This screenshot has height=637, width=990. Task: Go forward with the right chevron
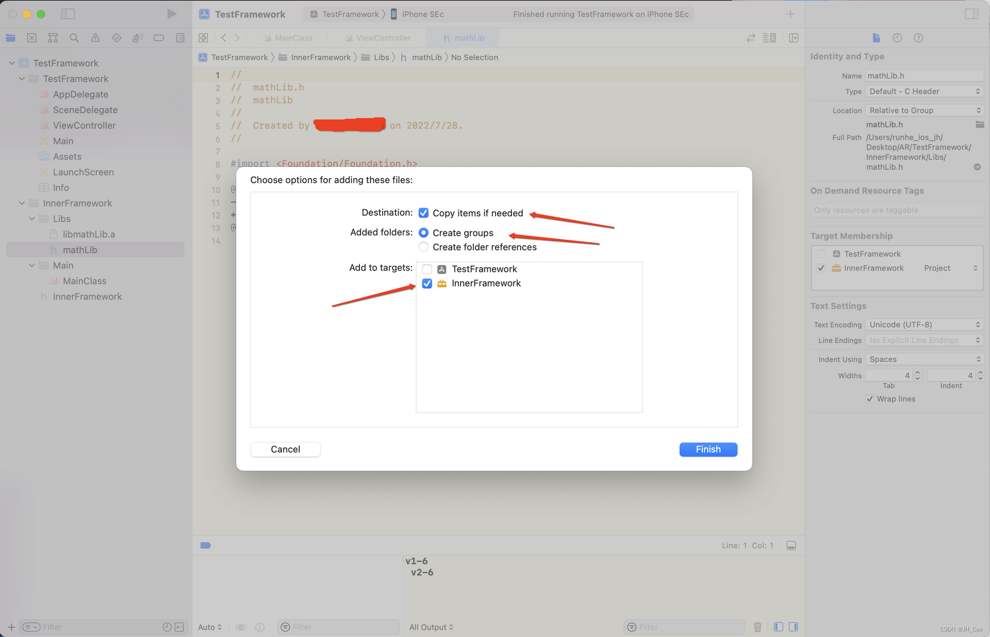click(x=237, y=38)
